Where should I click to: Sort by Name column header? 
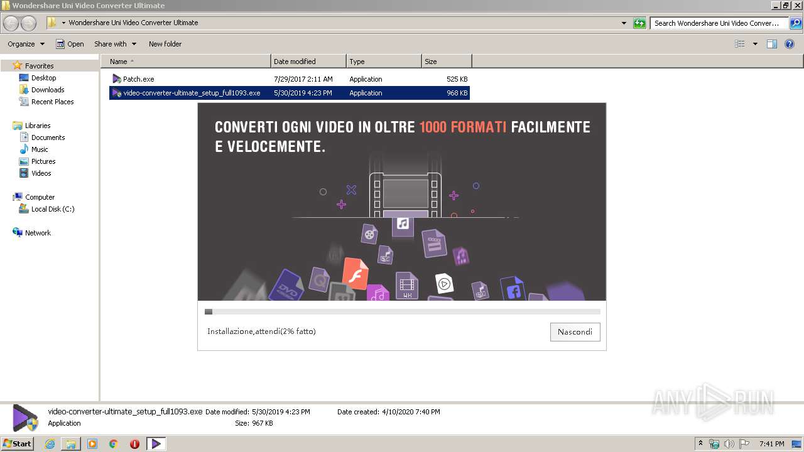click(186, 62)
